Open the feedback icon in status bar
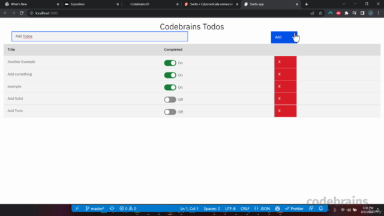The width and height of the screenshot is (384, 216). pyautogui.click(x=311, y=209)
